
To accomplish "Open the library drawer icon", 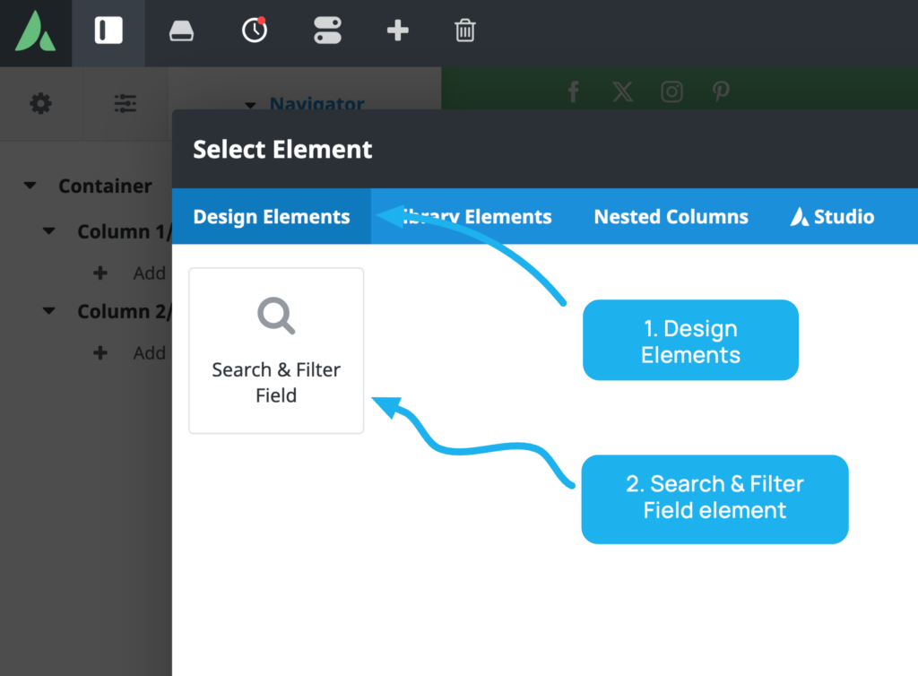I will [x=181, y=31].
